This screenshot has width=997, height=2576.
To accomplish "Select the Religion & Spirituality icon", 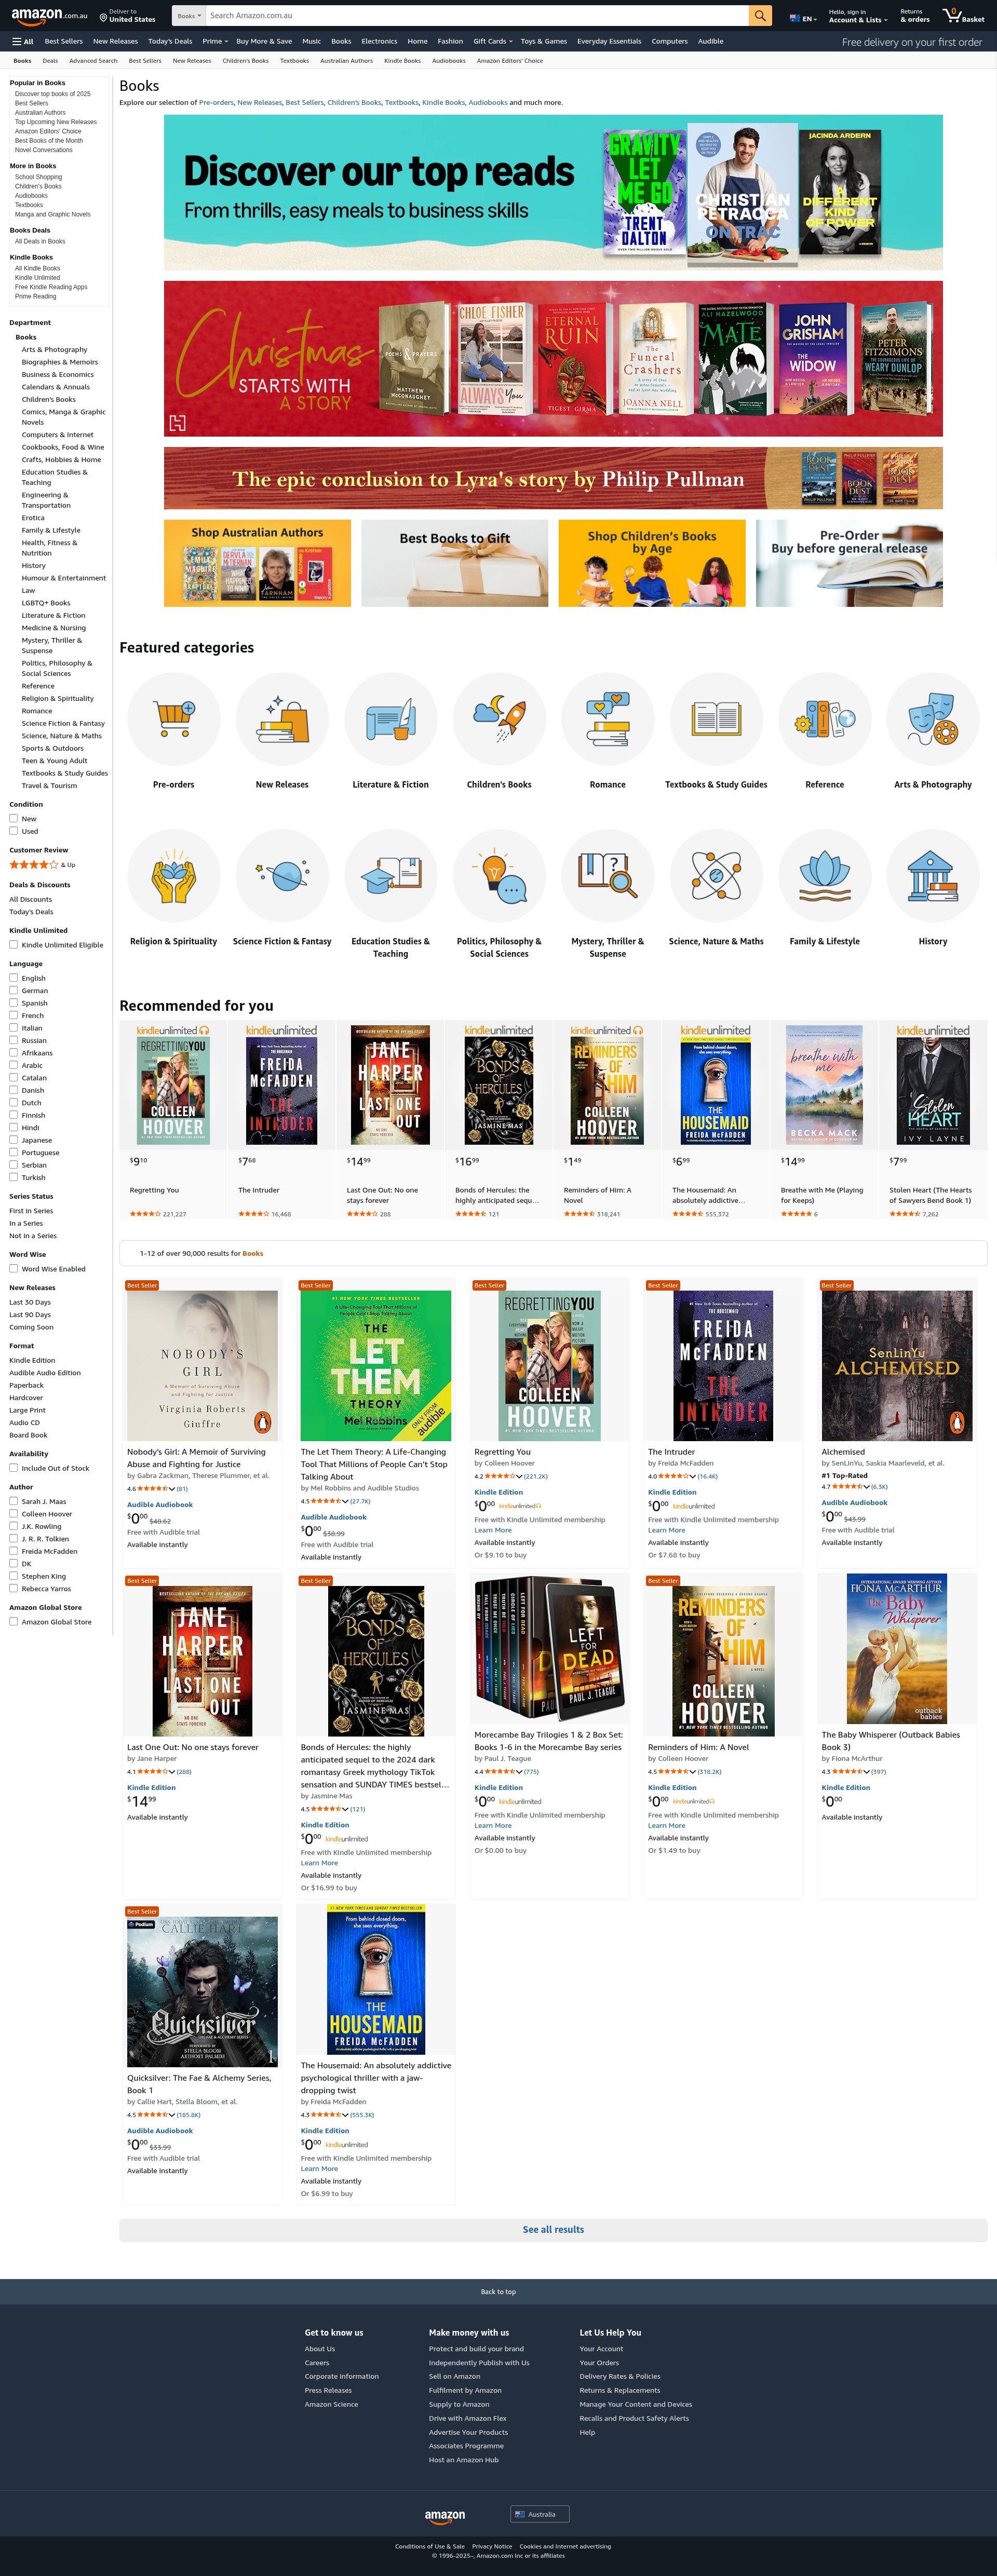I will [x=174, y=876].
